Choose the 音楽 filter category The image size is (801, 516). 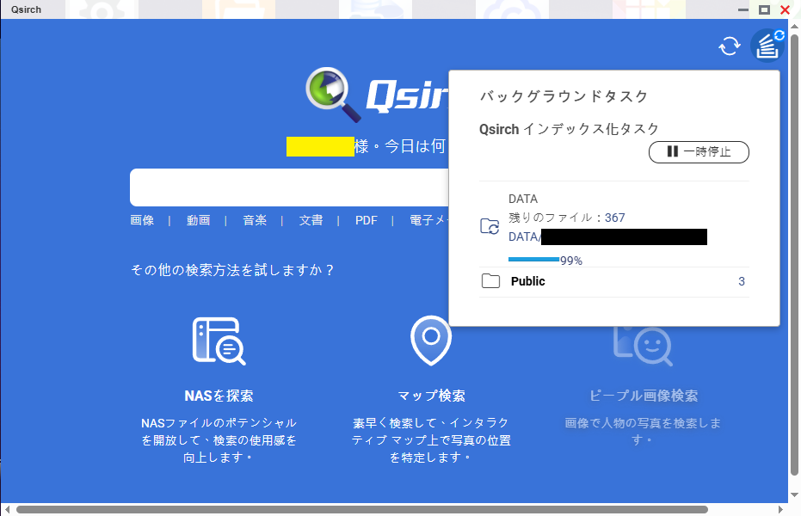[255, 220]
